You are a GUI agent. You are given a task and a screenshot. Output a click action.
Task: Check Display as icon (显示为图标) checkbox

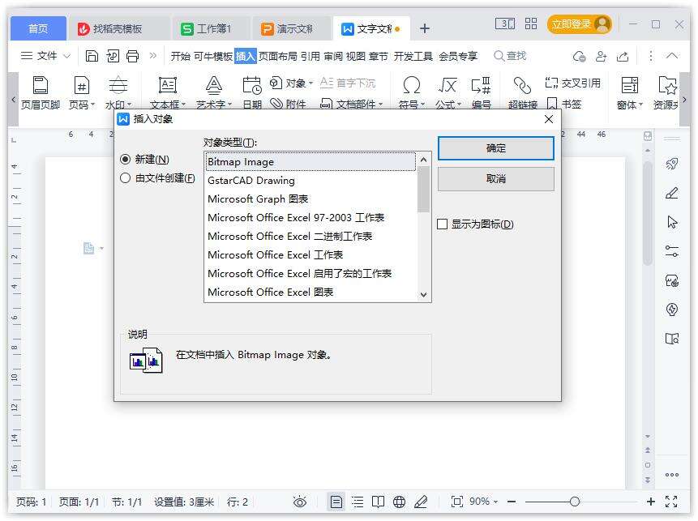pos(442,224)
